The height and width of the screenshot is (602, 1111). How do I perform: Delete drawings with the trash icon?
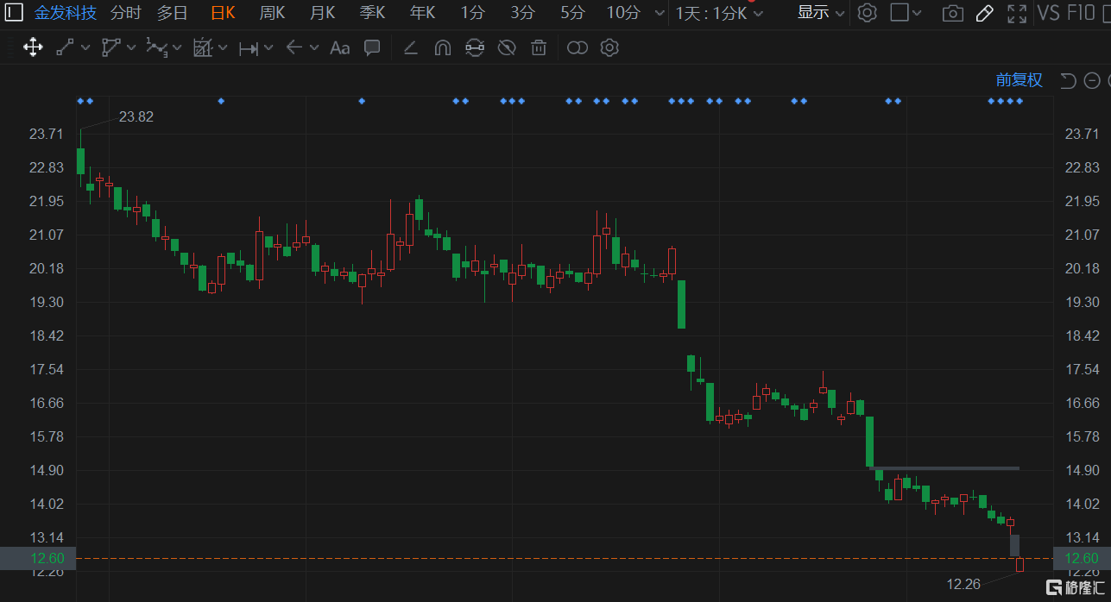(x=539, y=47)
